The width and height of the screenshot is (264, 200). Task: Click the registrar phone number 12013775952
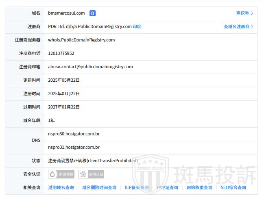click(x=61, y=53)
